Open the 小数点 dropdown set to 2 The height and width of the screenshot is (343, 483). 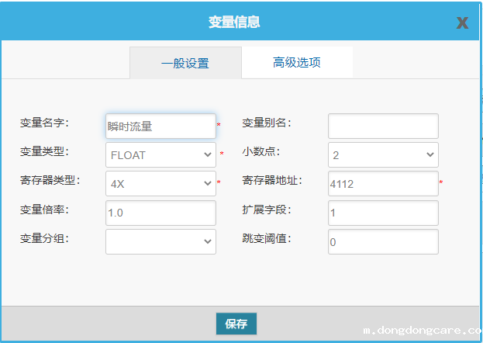pos(383,154)
